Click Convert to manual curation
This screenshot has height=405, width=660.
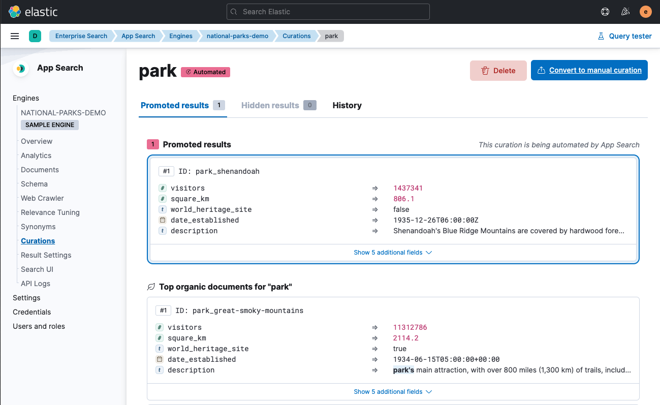point(594,70)
